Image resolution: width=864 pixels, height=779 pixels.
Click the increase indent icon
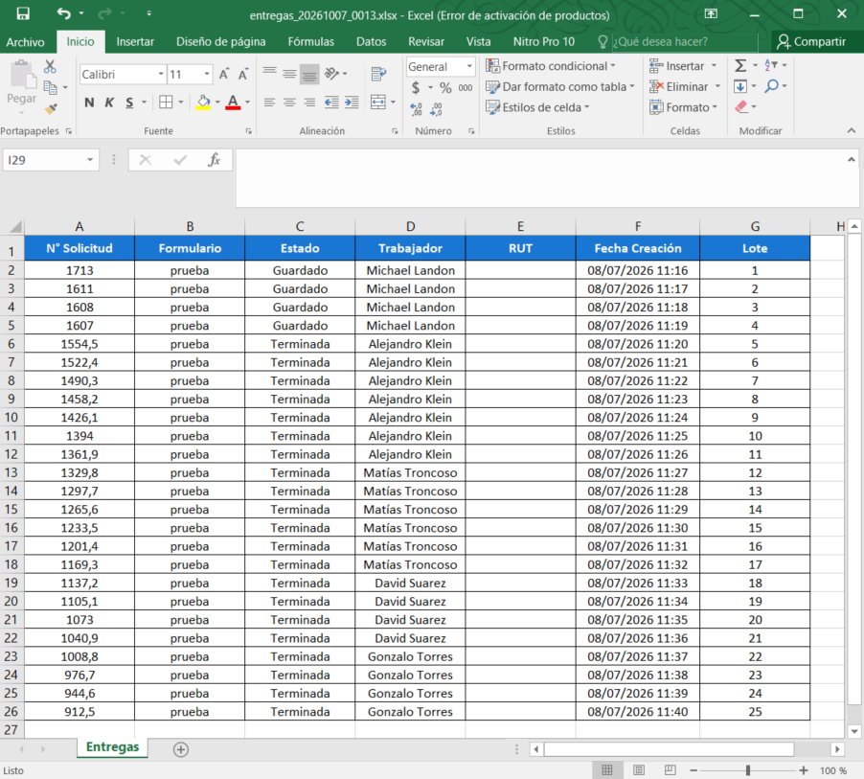point(352,102)
